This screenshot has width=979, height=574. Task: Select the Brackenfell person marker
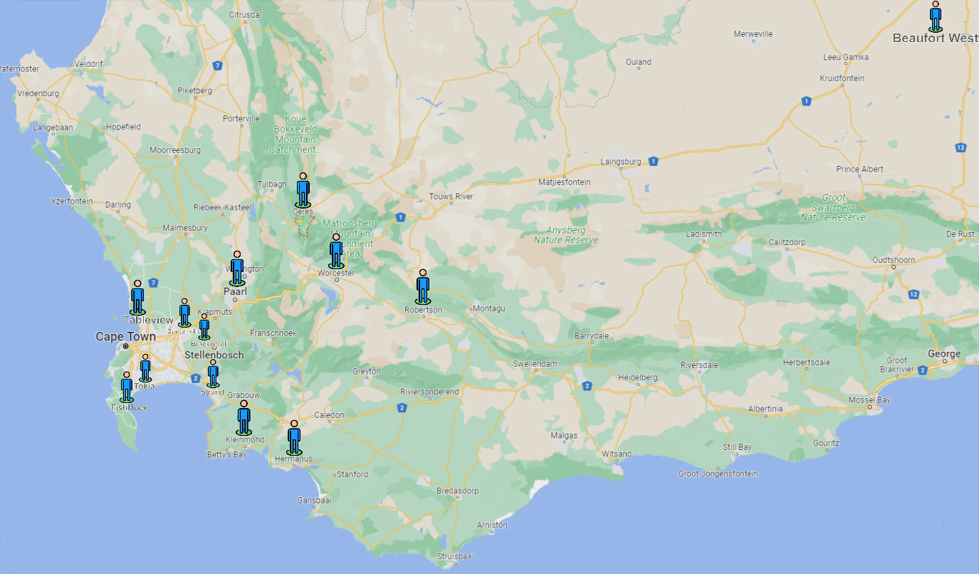(x=204, y=326)
